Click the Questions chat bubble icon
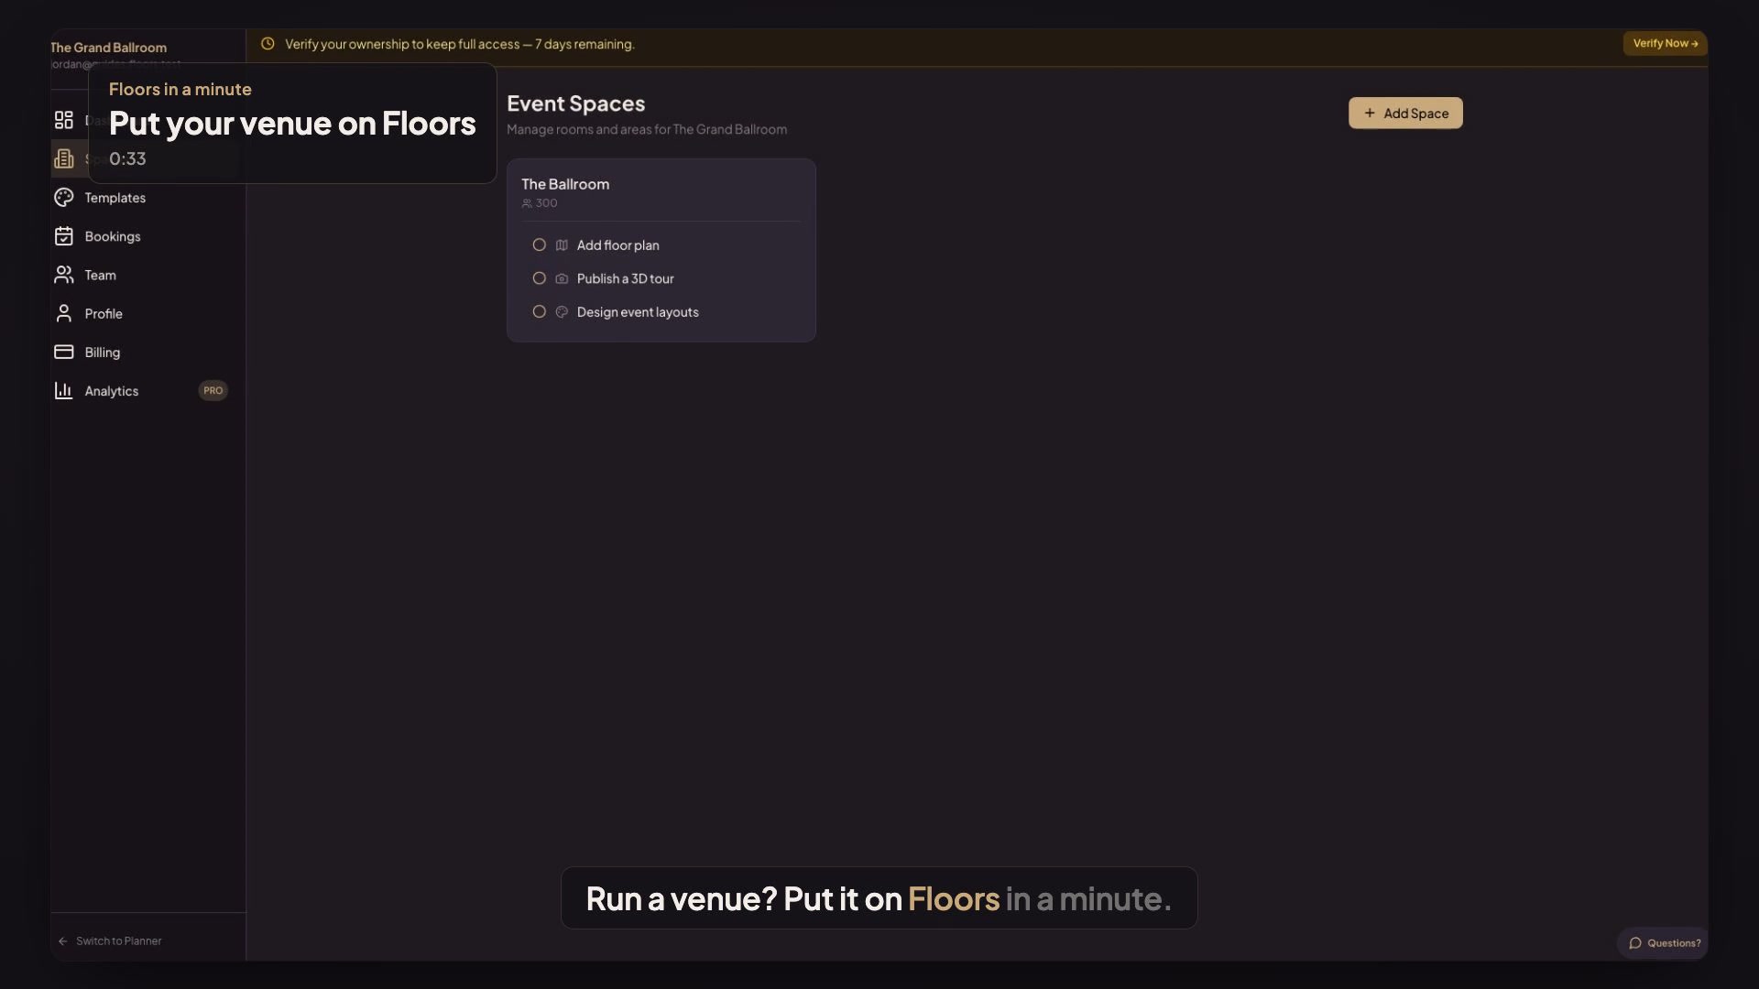Viewport: 1759px width, 989px height. pyautogui.click(x=1634, y=943)
